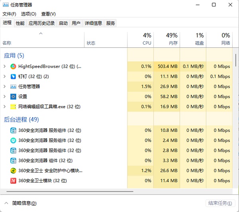Switch to the 应用历史记录 tab
Screen dimensions: 239x212
(x=41, y=23)
